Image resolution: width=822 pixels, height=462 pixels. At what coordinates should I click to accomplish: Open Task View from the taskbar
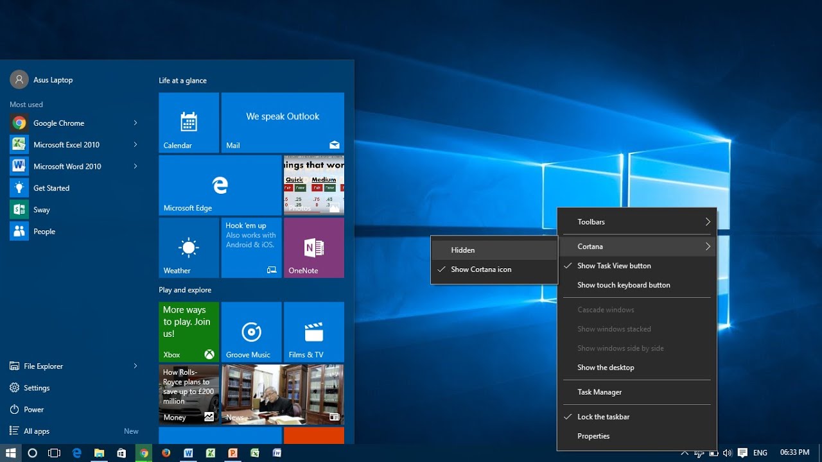pyautogui.click(x=55, y=453)
